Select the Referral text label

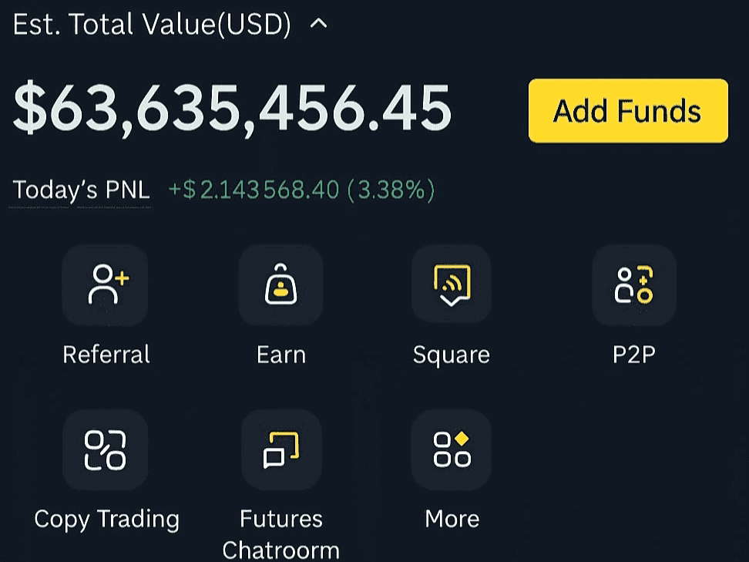[106, 355]
